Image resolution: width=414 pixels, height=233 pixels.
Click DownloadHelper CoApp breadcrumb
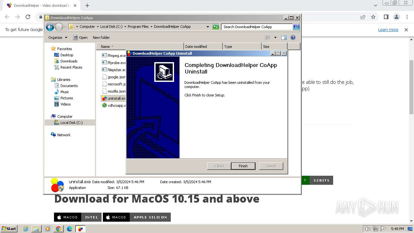tap(172, 27)
